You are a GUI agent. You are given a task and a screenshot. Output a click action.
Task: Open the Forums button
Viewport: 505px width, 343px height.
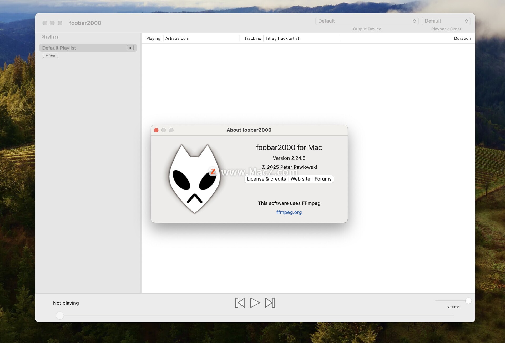tap(323, 179)
